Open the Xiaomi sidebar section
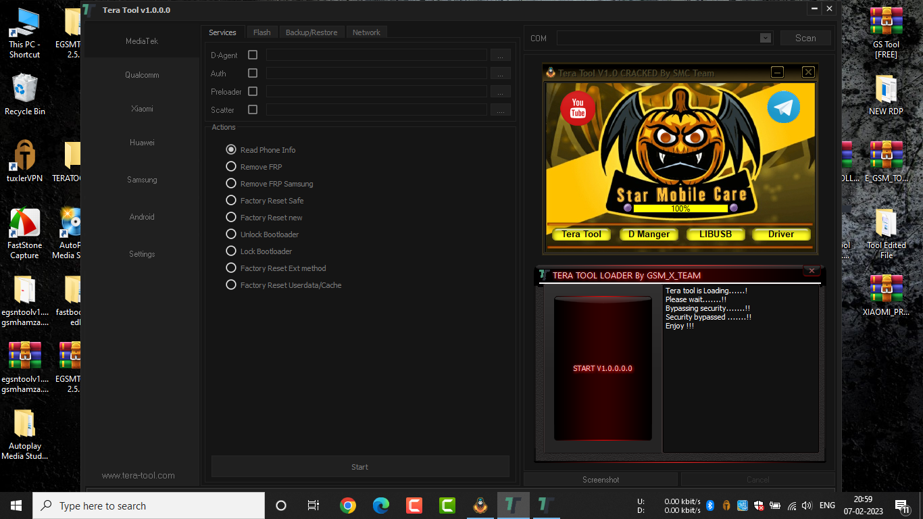Screen dimensions: 923x519 point(142,109)
